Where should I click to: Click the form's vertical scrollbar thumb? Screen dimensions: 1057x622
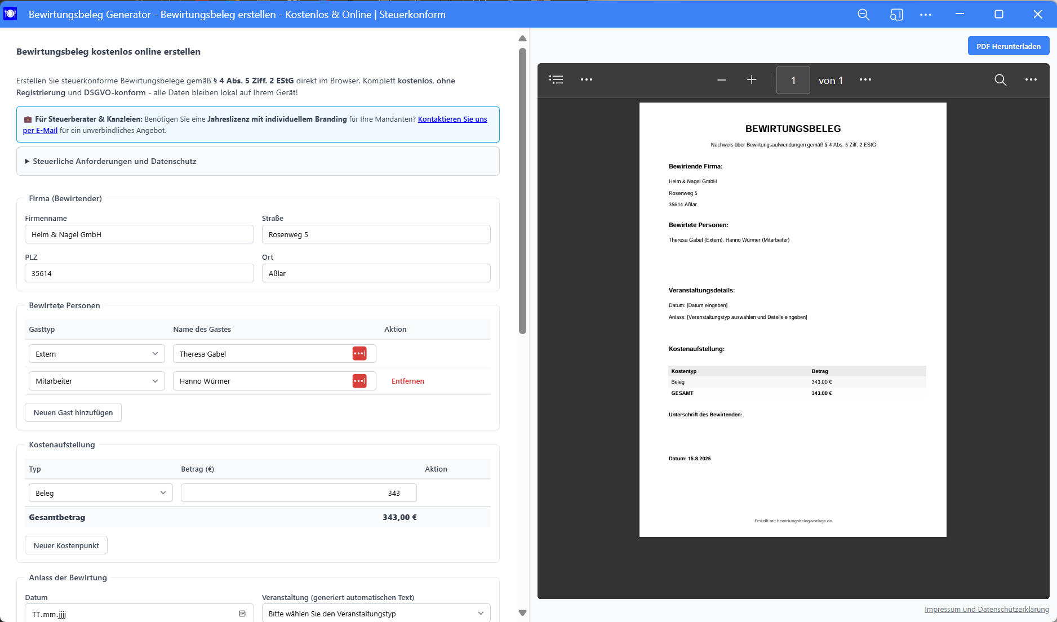(522, 190)
